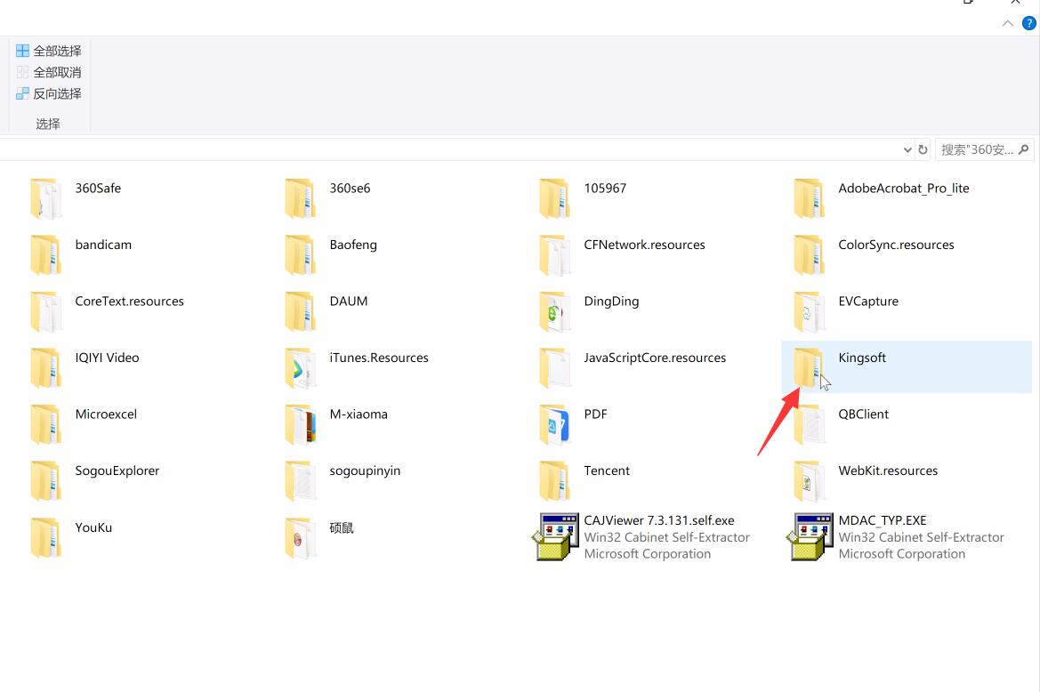The width and height of the screenshot is (1040, 692).
Task: Click the WebKit.resources name text
Action: click(888, 471)
